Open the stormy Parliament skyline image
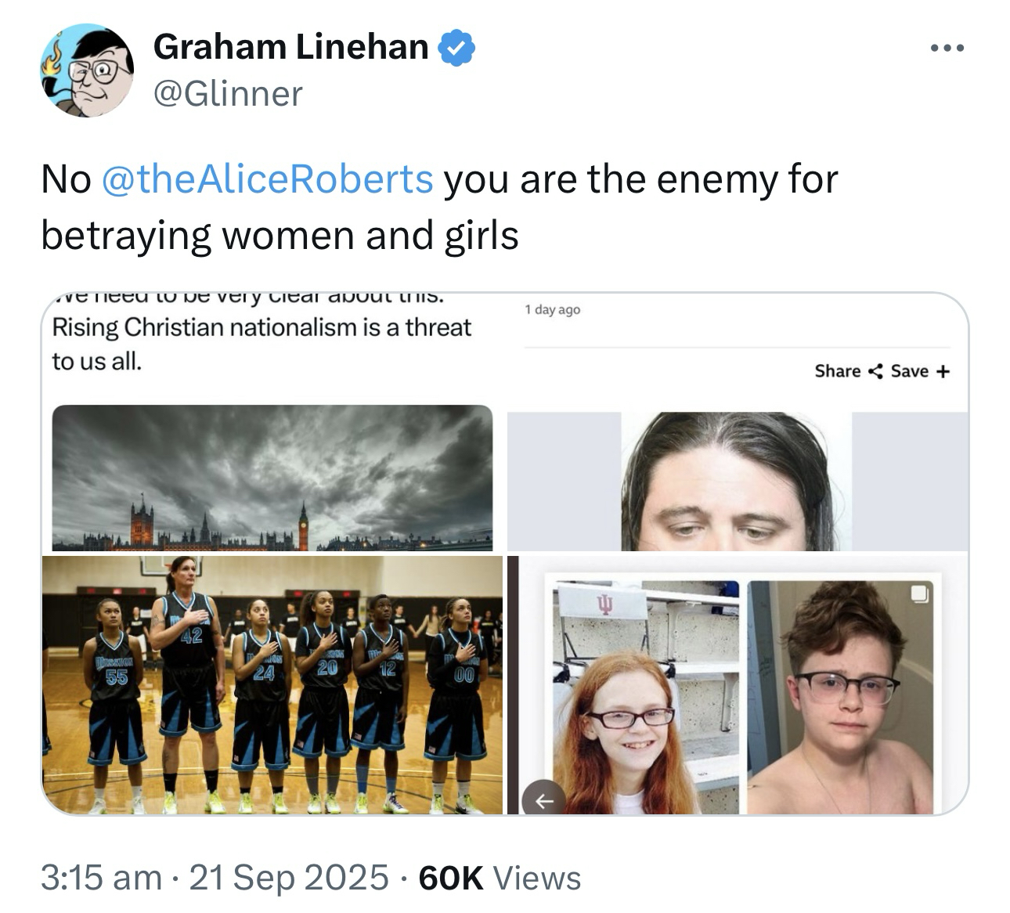Image resolution: width=1010 pixels, height=913 pixels. point(272,478)
